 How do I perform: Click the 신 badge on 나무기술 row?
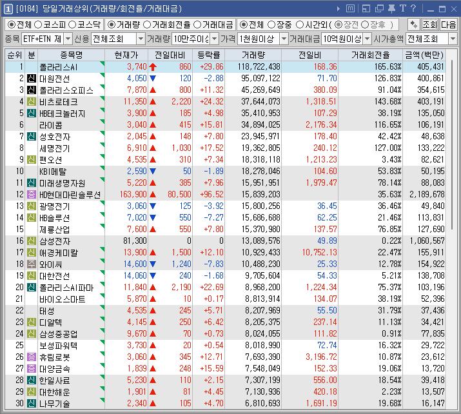32,404
